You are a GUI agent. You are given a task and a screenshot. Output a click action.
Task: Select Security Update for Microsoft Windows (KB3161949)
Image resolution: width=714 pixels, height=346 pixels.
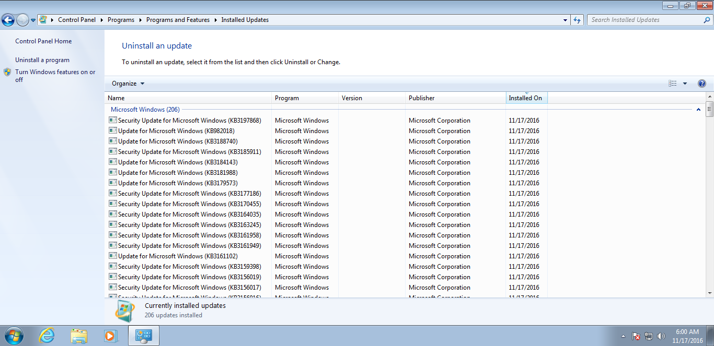pos(189,246)
